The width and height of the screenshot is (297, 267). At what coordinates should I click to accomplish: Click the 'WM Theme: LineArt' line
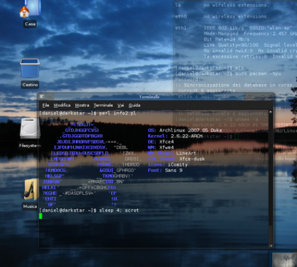tap(172, 153)
